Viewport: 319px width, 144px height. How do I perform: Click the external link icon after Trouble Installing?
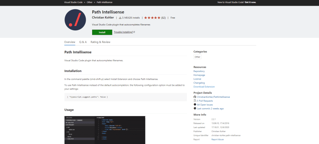click(x=134, y=32)
